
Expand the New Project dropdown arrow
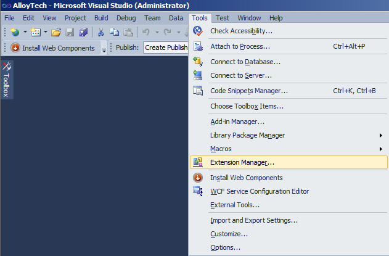25,32
